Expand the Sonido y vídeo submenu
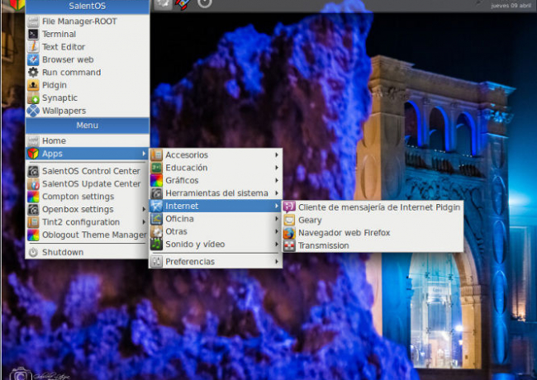Screen dimensions: 537x380 click(195, 245)
